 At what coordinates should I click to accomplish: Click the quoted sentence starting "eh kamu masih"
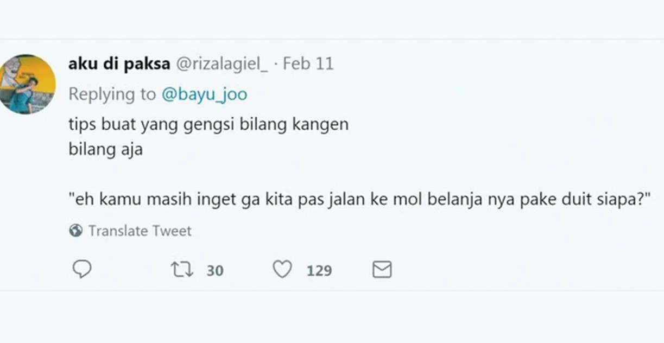click(359, 199)
